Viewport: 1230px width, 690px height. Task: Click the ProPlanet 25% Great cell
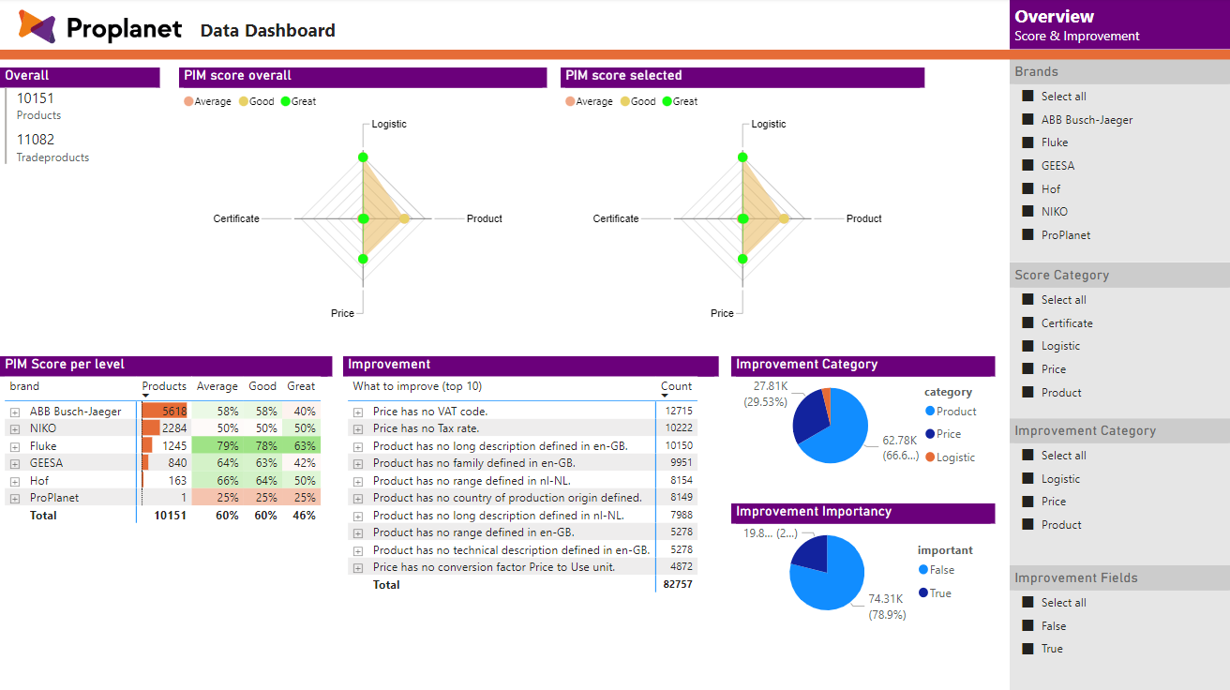301,498
